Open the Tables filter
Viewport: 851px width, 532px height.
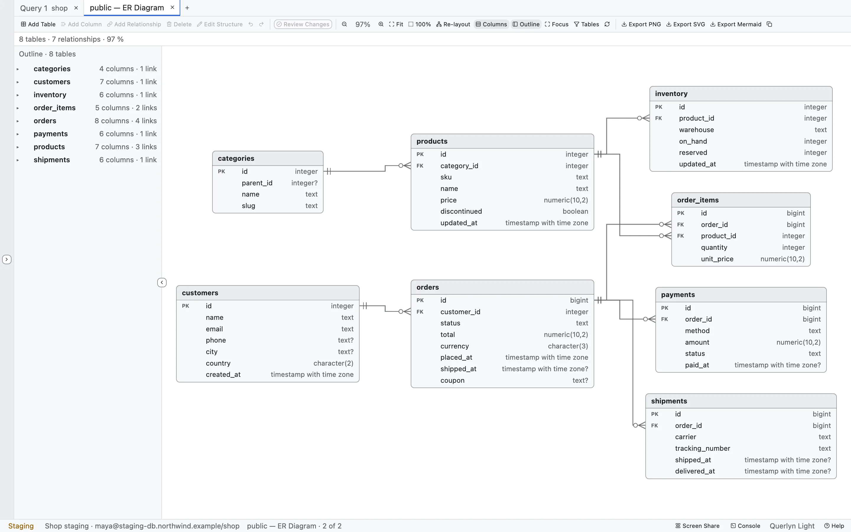pos(587,24)
